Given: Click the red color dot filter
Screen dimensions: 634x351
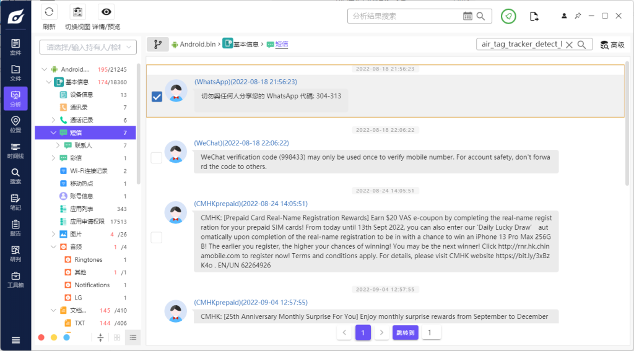Looking at the screenshot, I should (41, 337).
